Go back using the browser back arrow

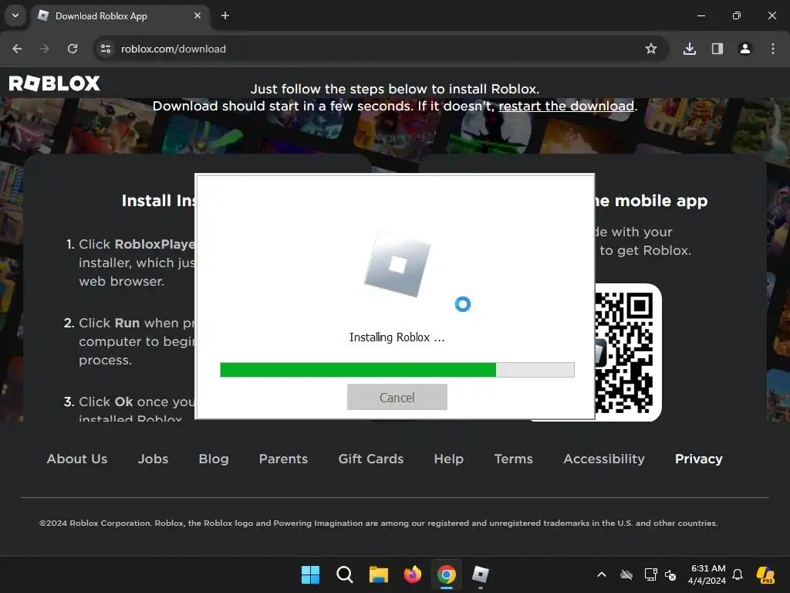17,49
